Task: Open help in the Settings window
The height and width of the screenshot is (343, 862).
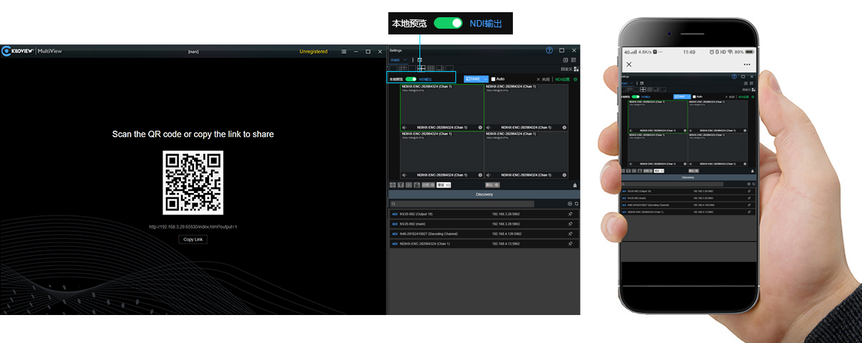Action: click(x=549, y=50)
